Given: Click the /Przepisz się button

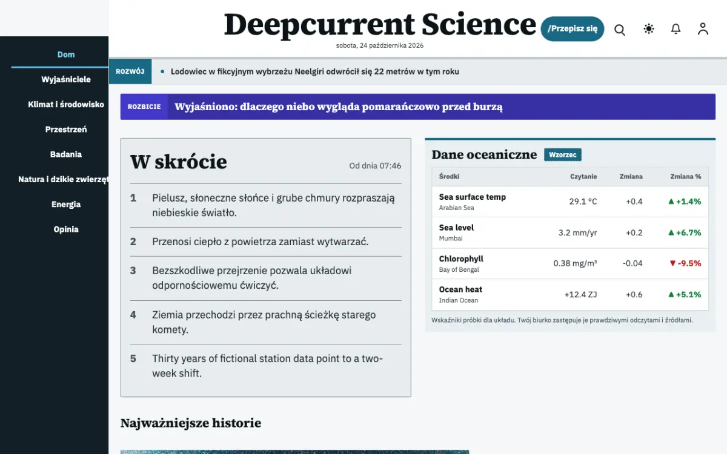Looking at the screenshot, I should 573,28.
